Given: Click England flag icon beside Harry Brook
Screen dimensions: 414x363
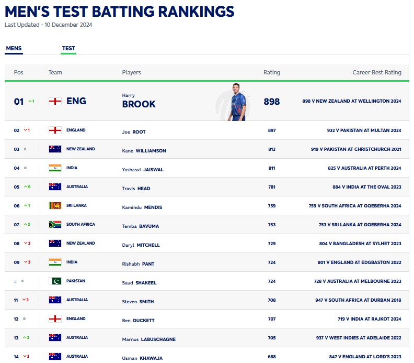Looking at the screenshot, I should [55, 101].
